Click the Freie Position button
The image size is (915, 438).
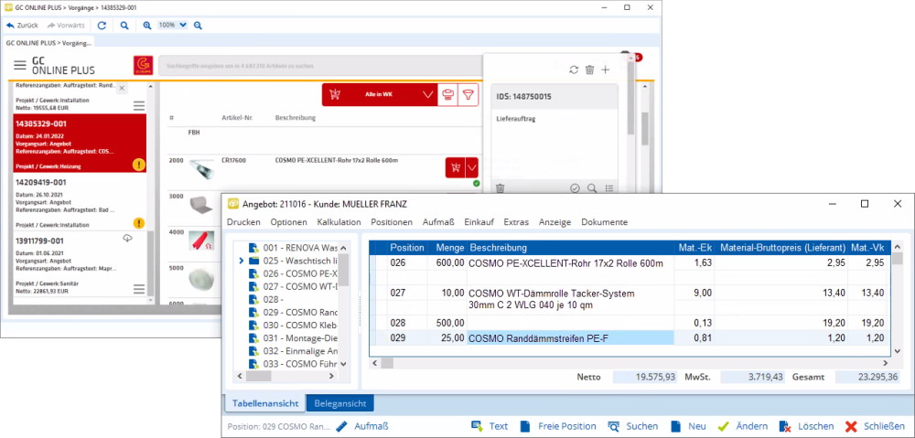click(x=557, y=426)
